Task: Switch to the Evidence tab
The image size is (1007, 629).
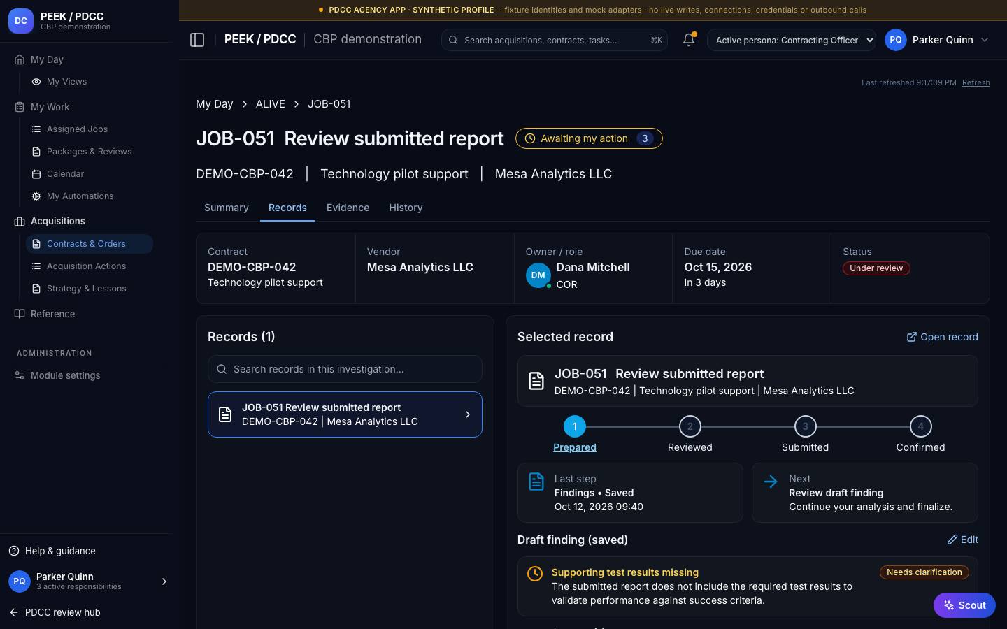Action: pyautogui.click(x=348, y=208)
